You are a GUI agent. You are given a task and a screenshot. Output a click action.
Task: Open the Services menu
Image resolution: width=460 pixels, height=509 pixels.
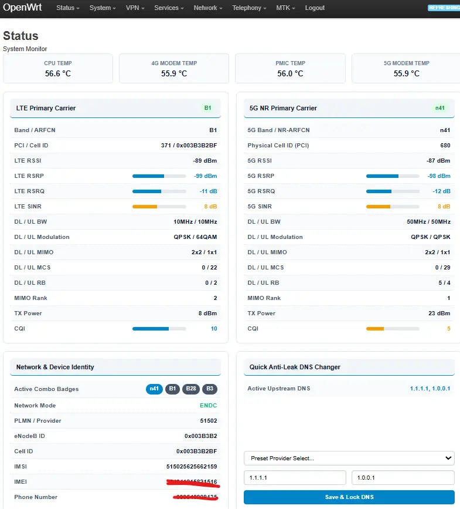coord(169,8)
